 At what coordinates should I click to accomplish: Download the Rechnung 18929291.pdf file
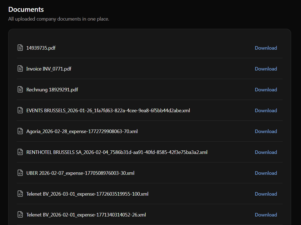266,89
